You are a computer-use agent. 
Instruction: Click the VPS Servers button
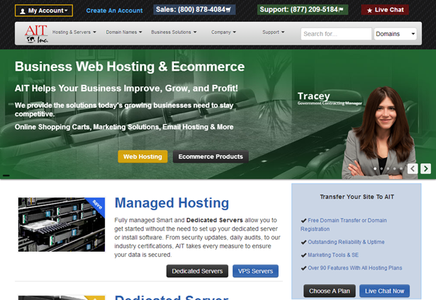point(255,271)
